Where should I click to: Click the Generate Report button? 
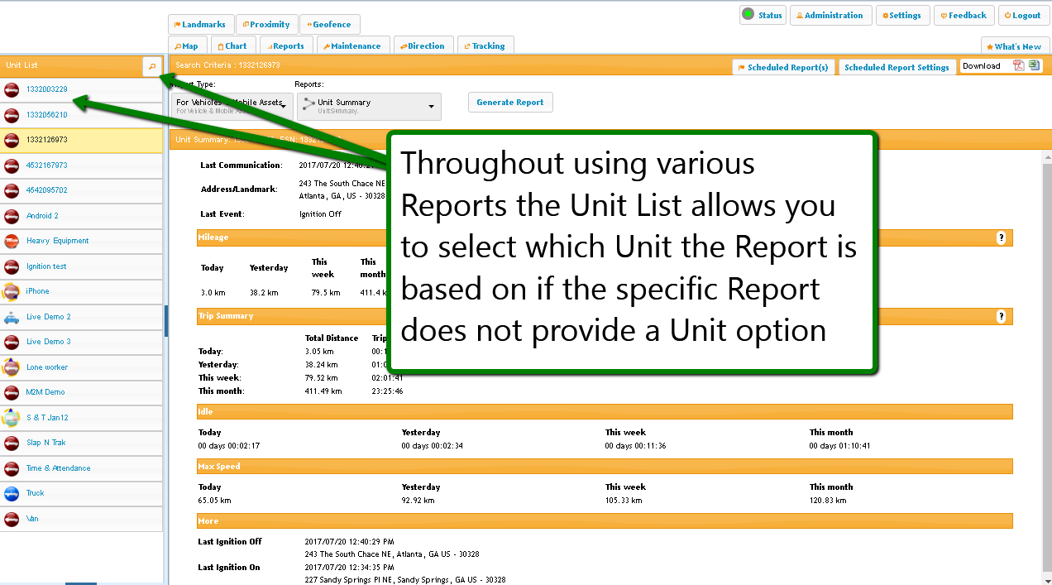pyautogui.click(x=510, y=103)
